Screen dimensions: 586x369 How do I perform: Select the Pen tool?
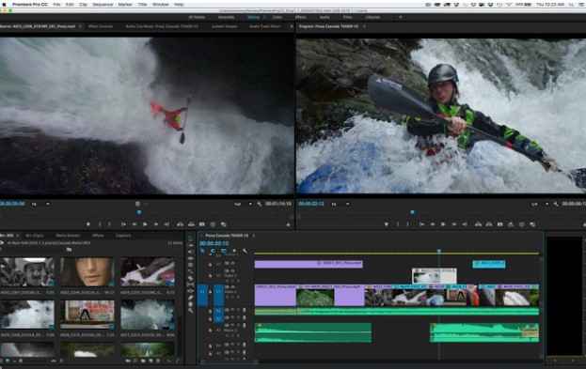click(191, 298)
